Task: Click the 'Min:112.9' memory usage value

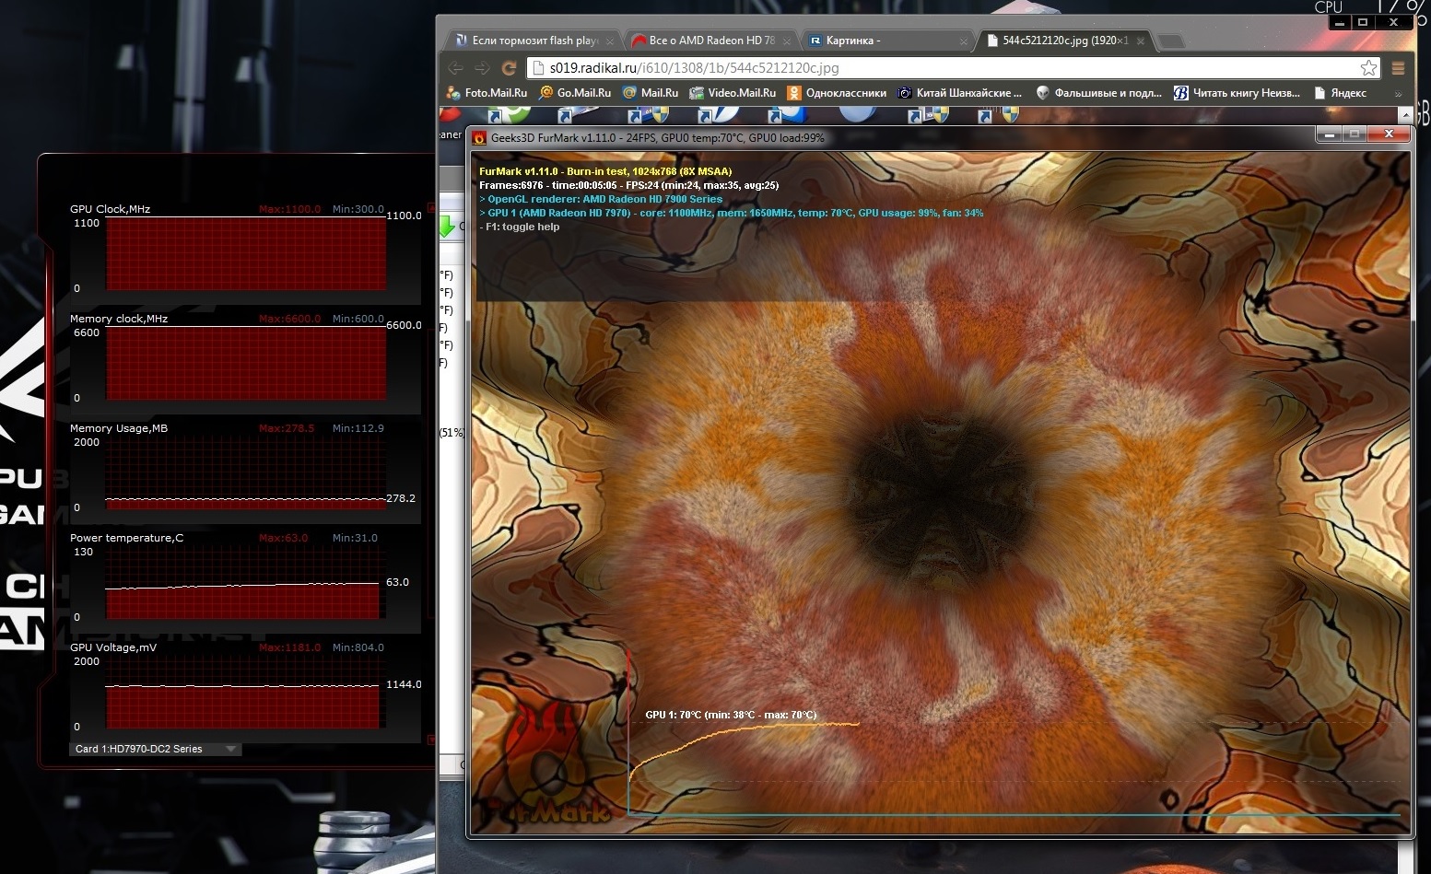Action: coord(358,428)
